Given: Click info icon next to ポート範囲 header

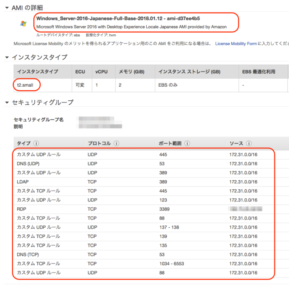Looking at the screenshot, I should click(187, 143).
